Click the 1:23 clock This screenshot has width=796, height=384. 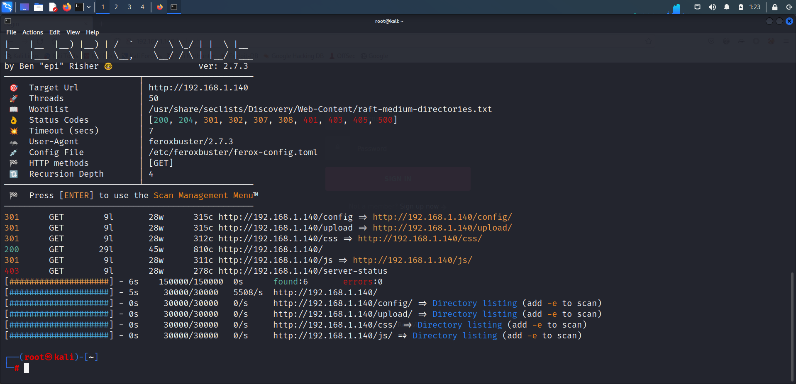coord(755,7)
